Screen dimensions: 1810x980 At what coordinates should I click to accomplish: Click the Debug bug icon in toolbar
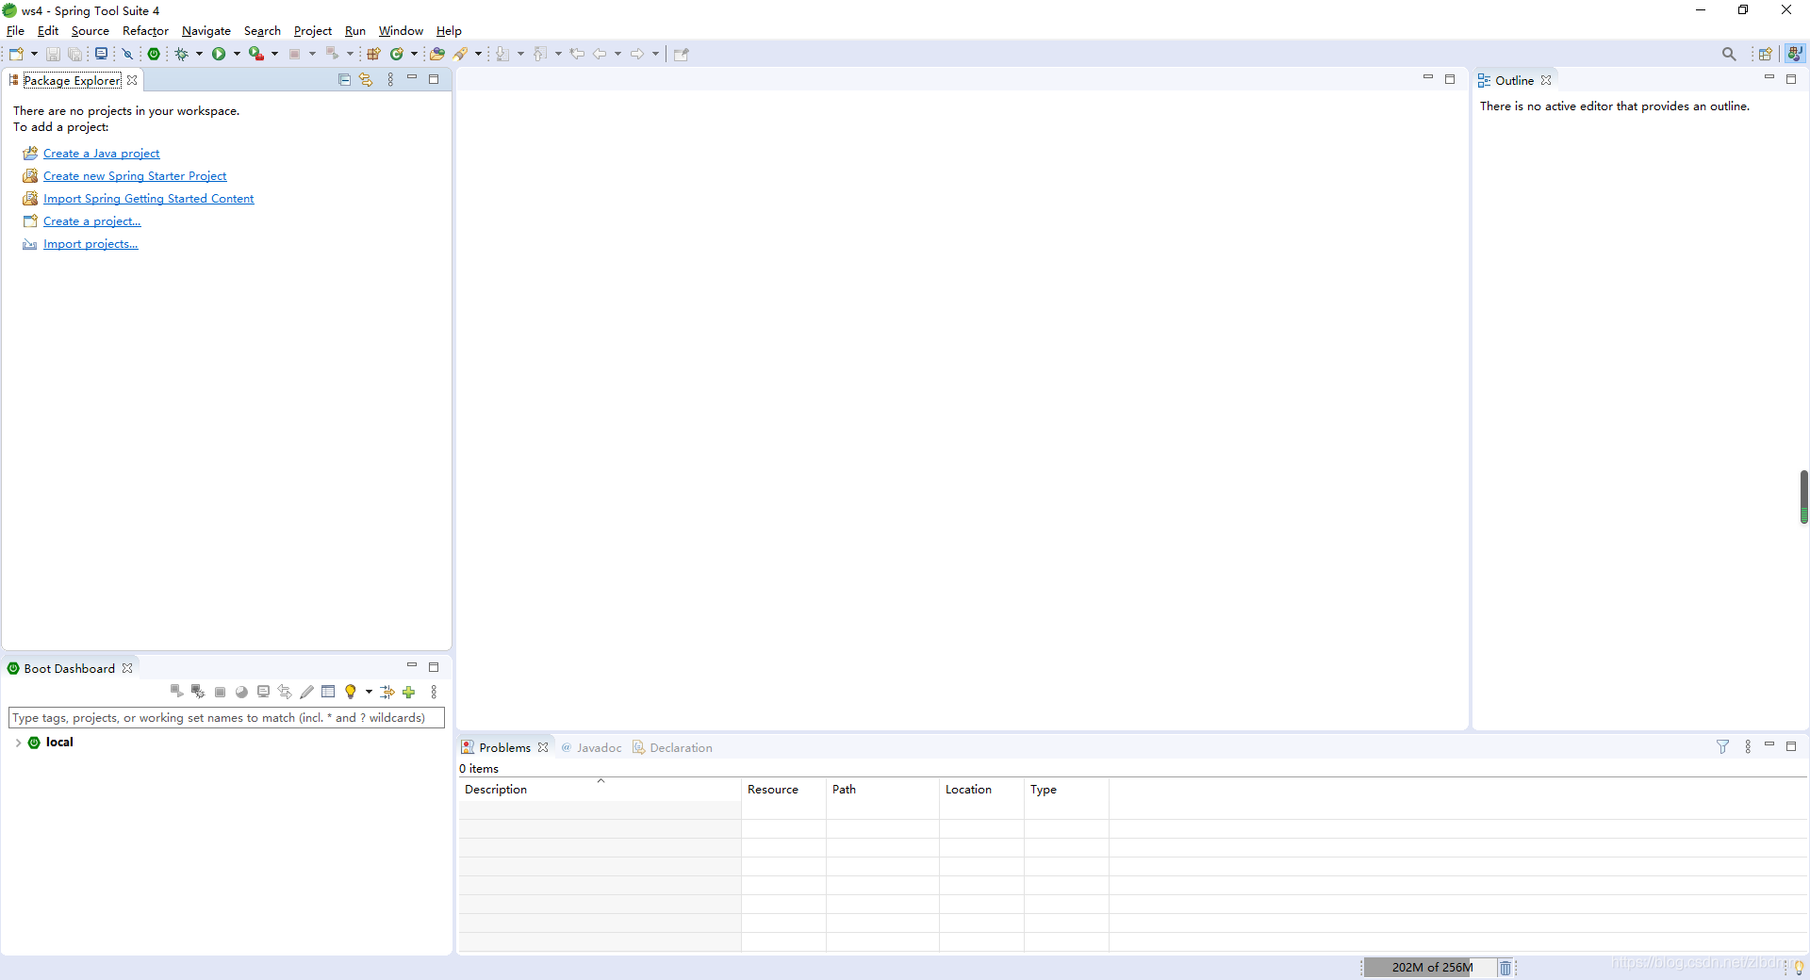click(182, 54)
